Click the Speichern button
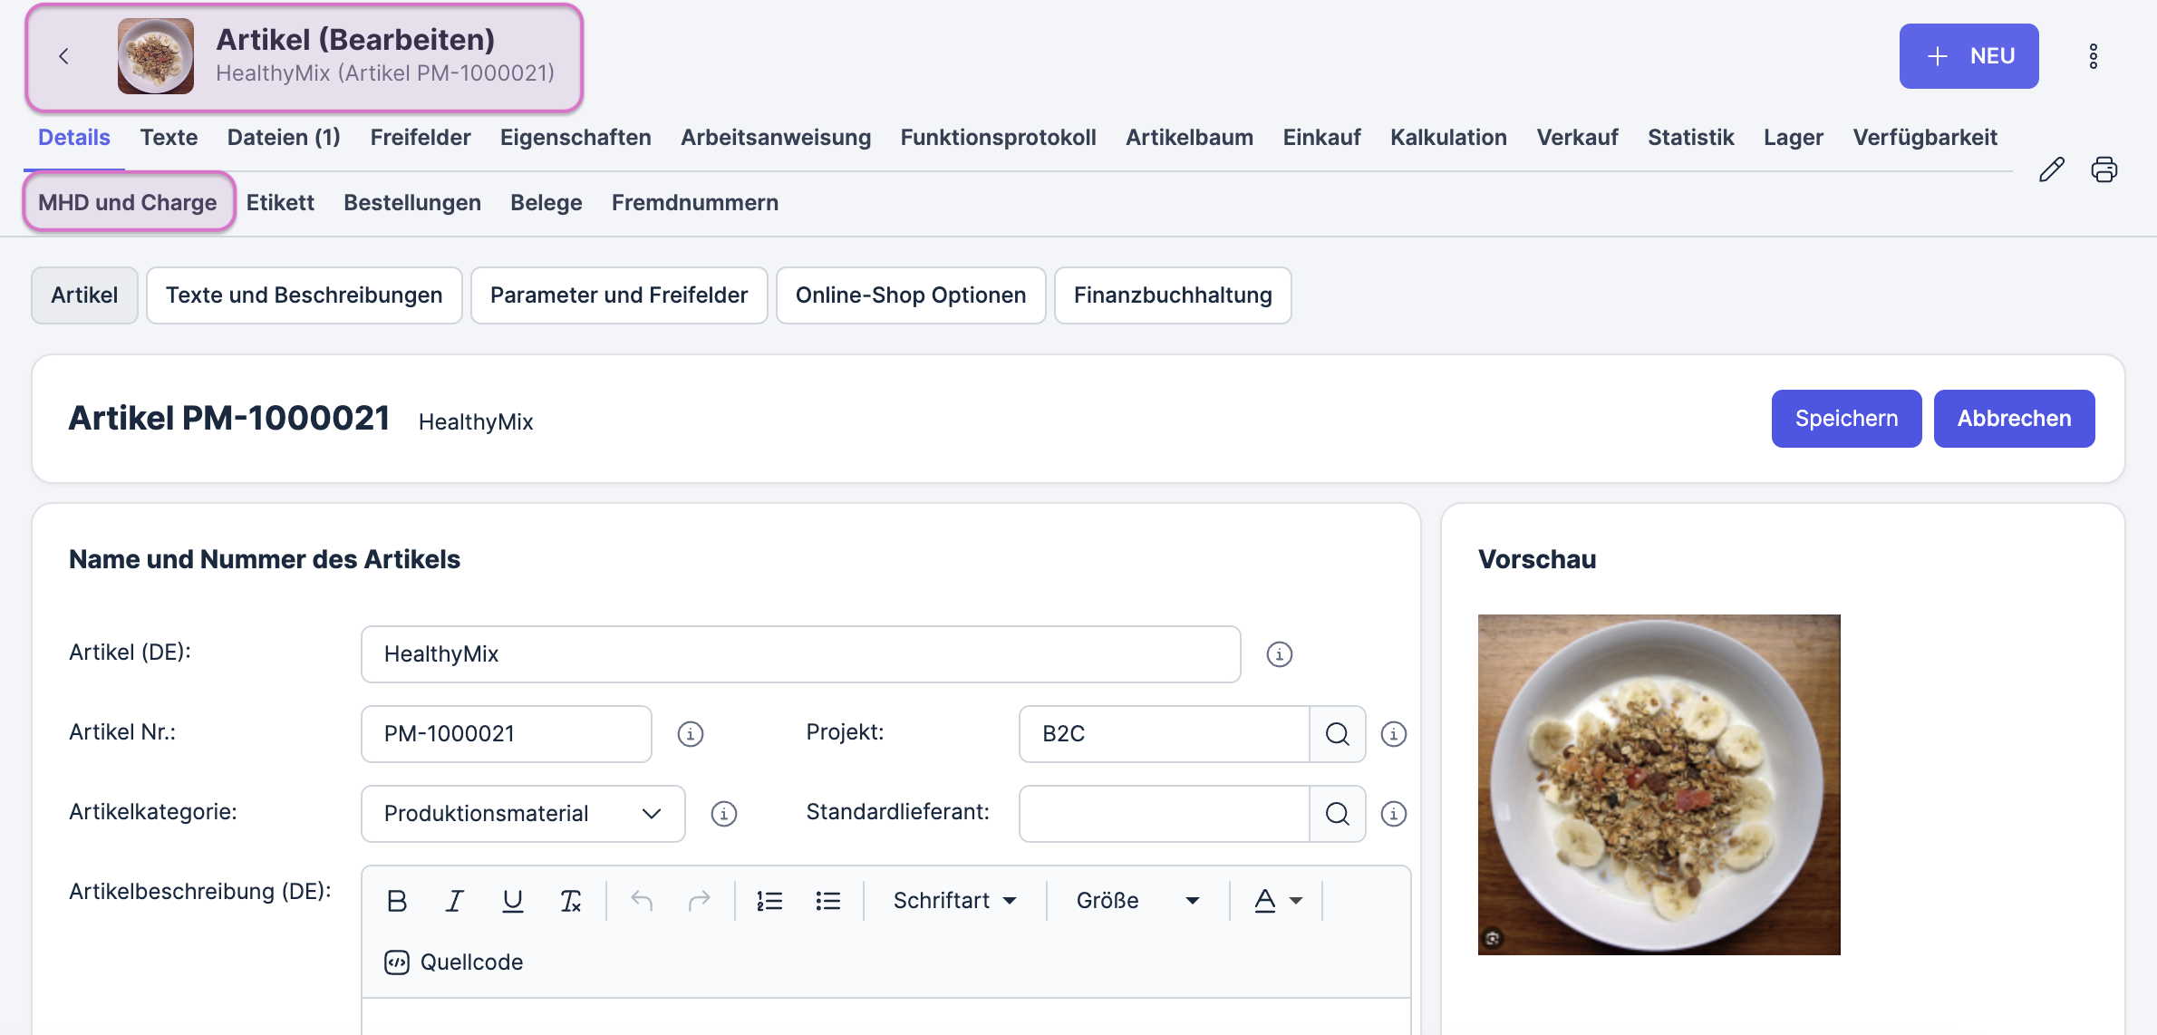Image resolution: width=2157 pixels, height=1035 pixels. (1846, 419)
